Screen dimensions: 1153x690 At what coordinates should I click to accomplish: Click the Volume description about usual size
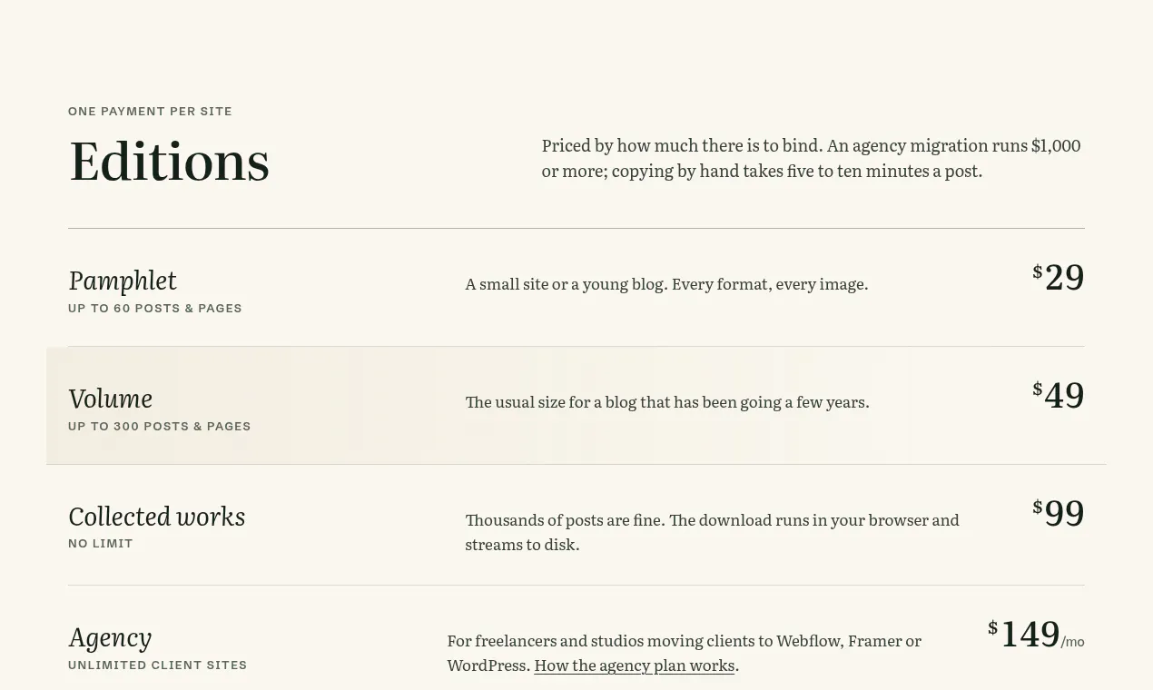[667, 402]
